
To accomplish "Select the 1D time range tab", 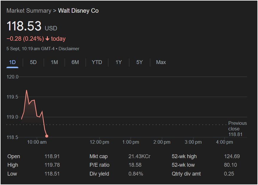I will coord(12,62).
